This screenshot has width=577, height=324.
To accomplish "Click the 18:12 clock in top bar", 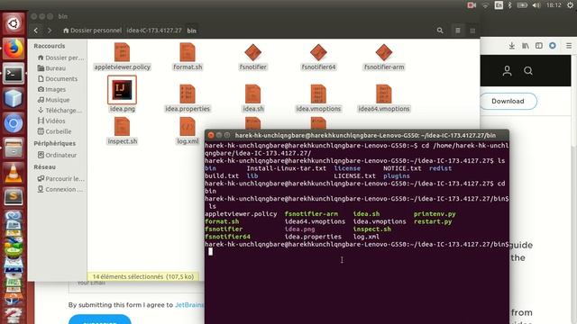I will tap(554, 5).
